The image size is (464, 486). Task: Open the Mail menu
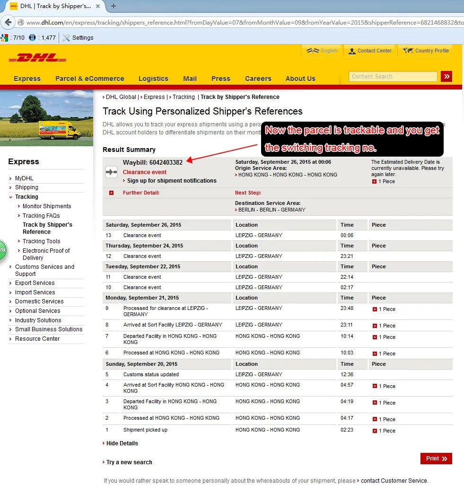click(x=190, y=79)
